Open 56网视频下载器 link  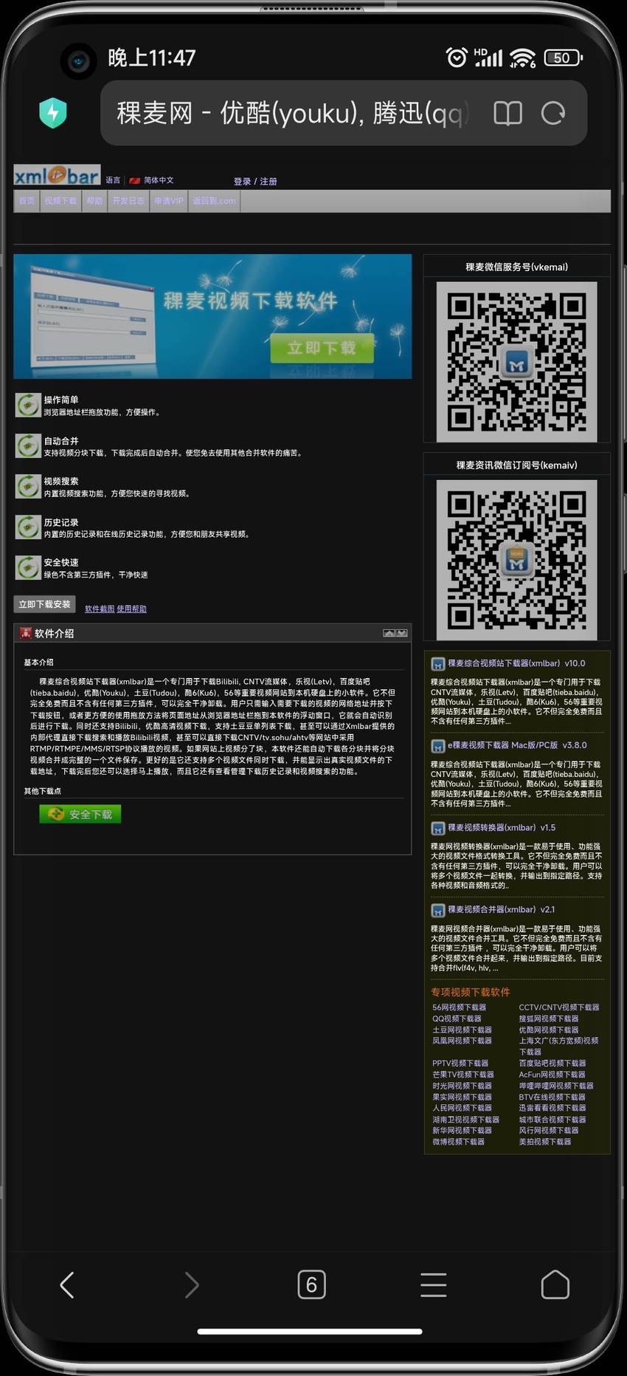[x=460, y=1007]
